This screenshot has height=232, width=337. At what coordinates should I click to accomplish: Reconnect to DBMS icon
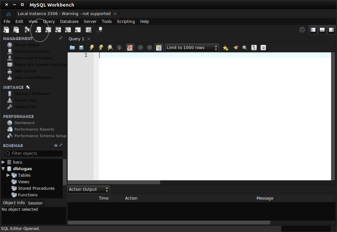pos(100,30)
